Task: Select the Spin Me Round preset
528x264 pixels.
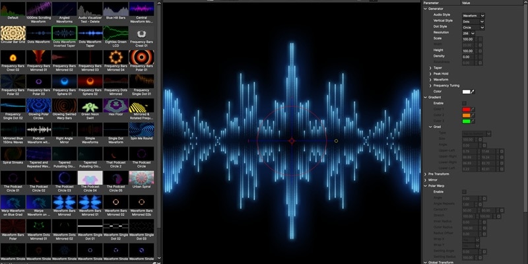Action: 141,129
